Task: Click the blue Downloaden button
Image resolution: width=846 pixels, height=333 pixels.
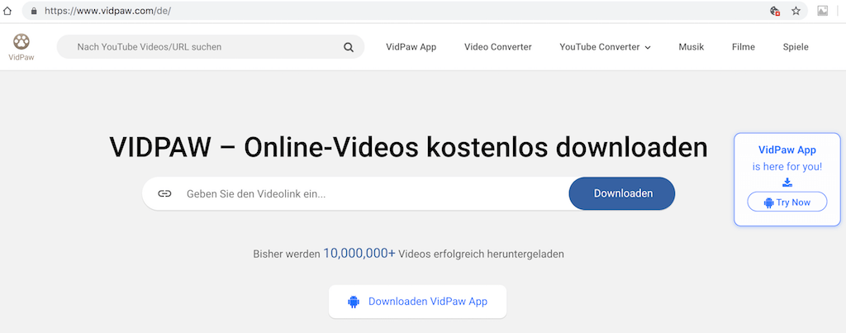Action: click(x=622, y=193)
